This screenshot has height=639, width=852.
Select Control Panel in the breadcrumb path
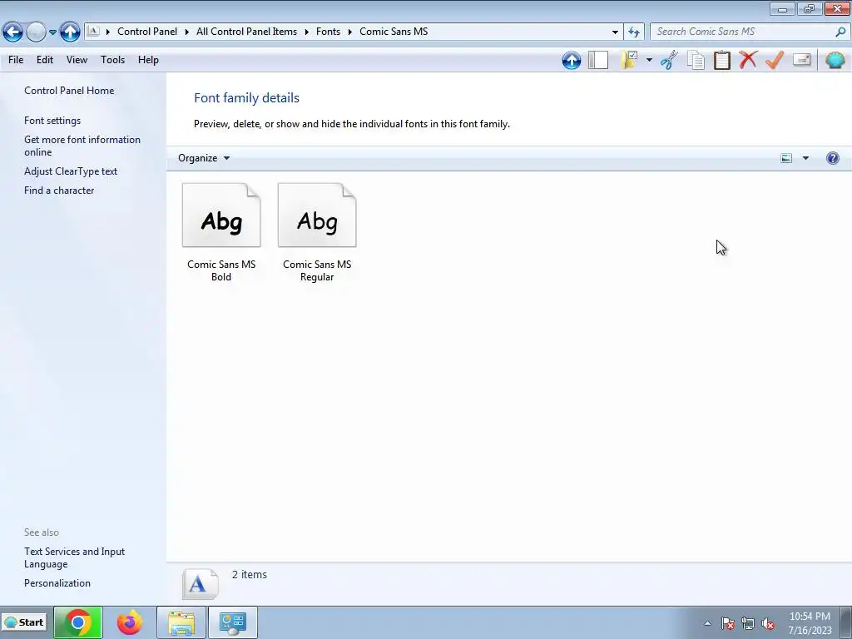147,32
